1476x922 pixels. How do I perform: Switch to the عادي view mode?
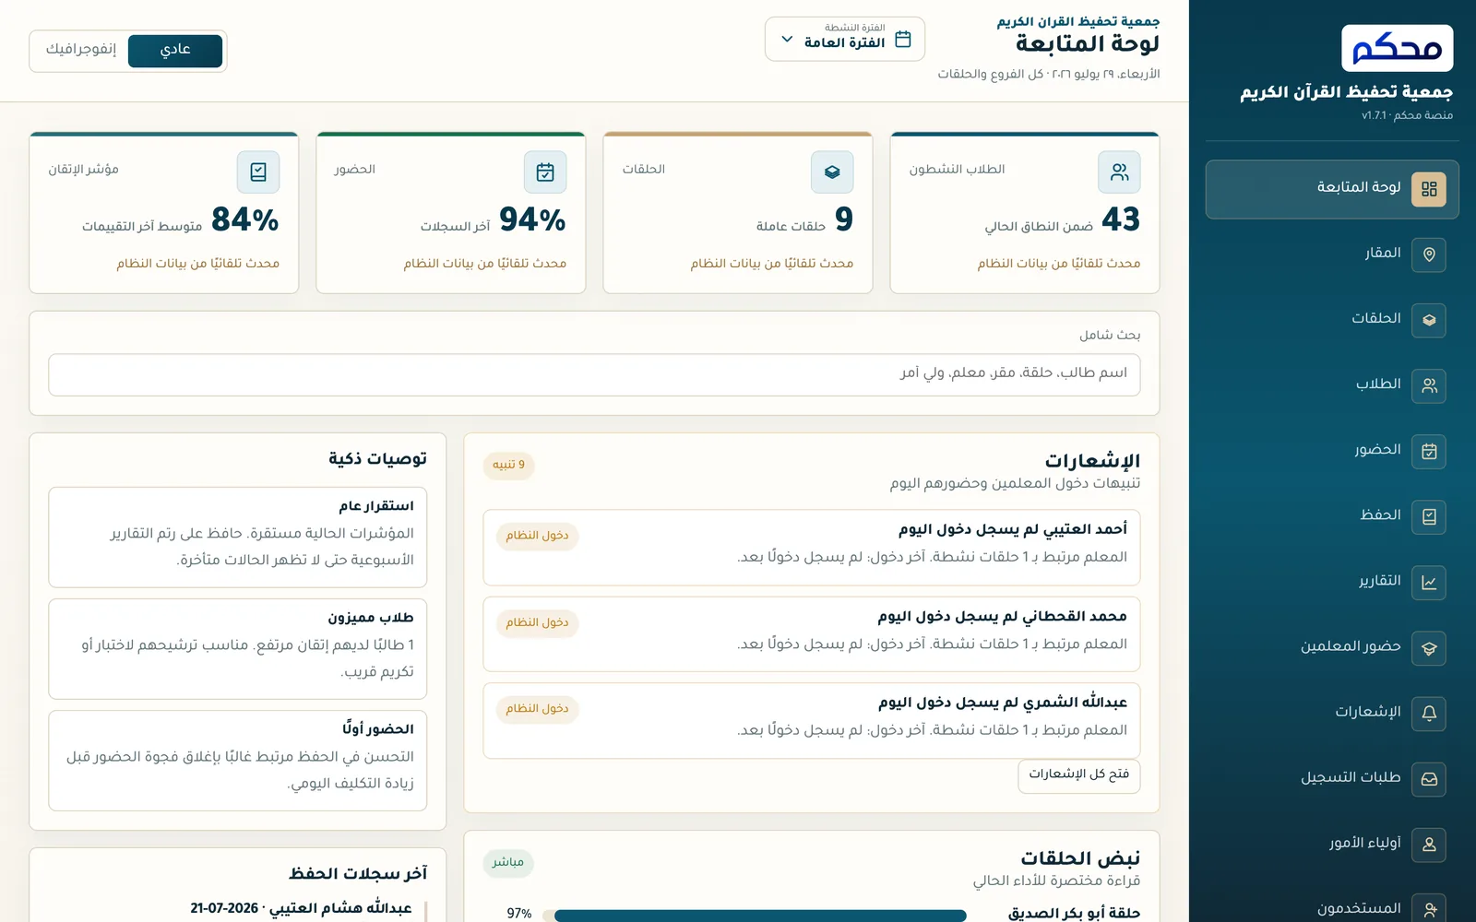pyautogui.click(x=175, y=50)
